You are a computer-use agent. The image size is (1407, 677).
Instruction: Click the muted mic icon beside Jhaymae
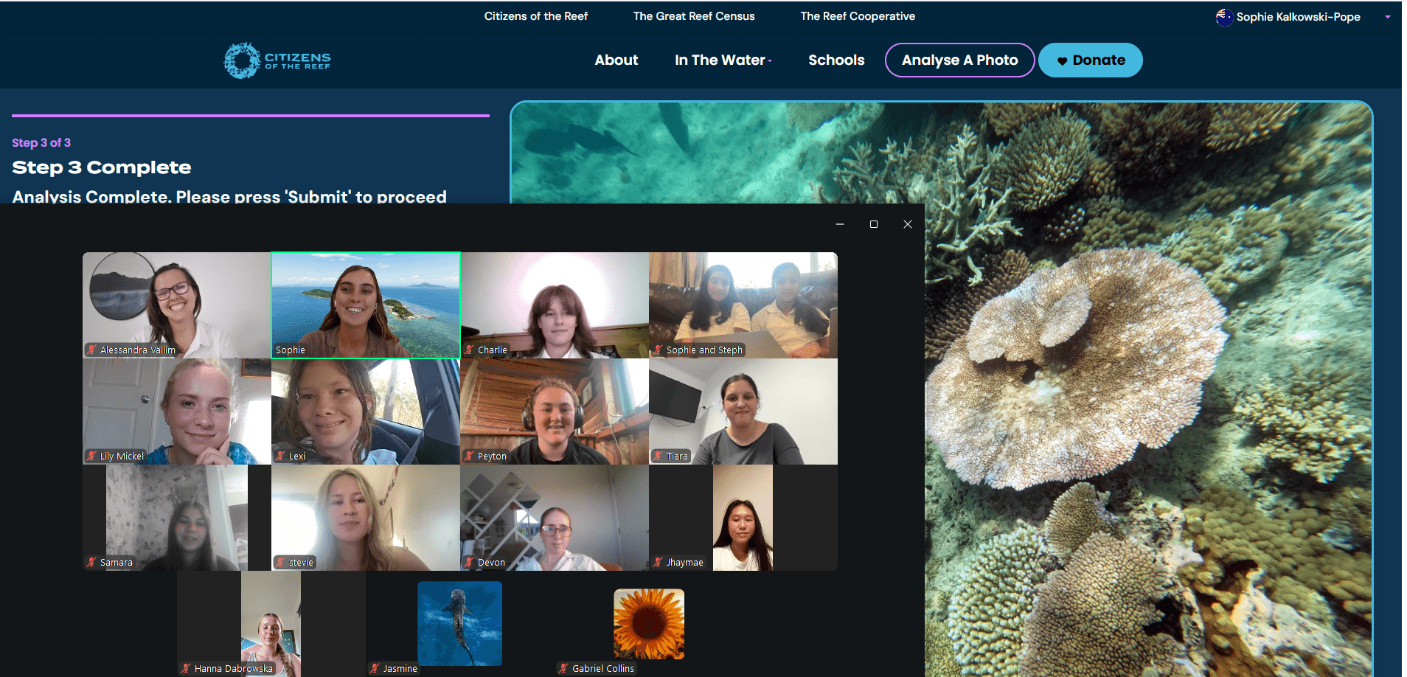coord(658,563)
